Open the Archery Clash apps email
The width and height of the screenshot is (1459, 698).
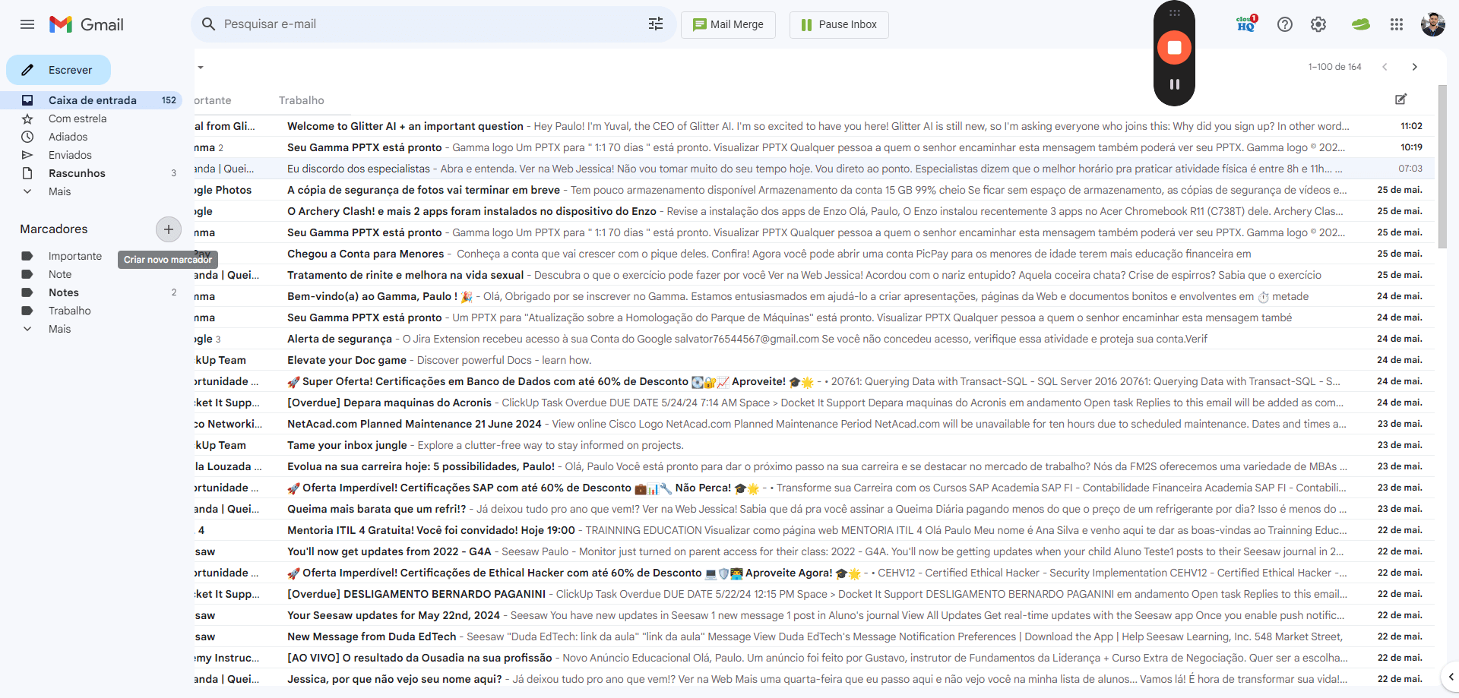tap(815, 211)
